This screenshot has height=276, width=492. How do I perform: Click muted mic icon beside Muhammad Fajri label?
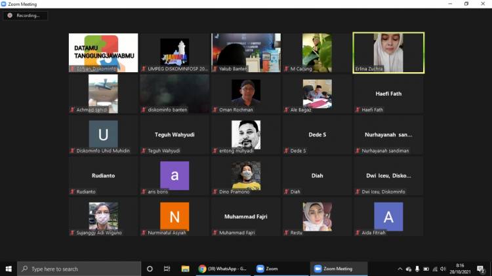(x=215, y=233)
